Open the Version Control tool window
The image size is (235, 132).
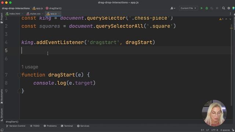[x=16, y=126]
